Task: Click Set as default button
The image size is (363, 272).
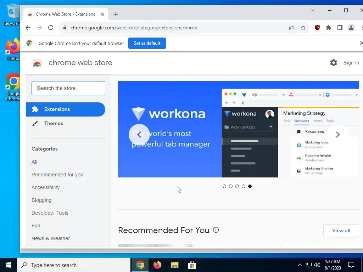Action: point(147,43)
